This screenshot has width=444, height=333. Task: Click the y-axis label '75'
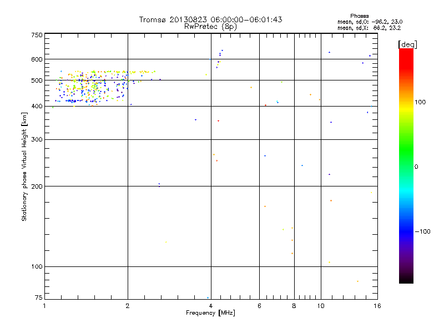pos(39,297)
